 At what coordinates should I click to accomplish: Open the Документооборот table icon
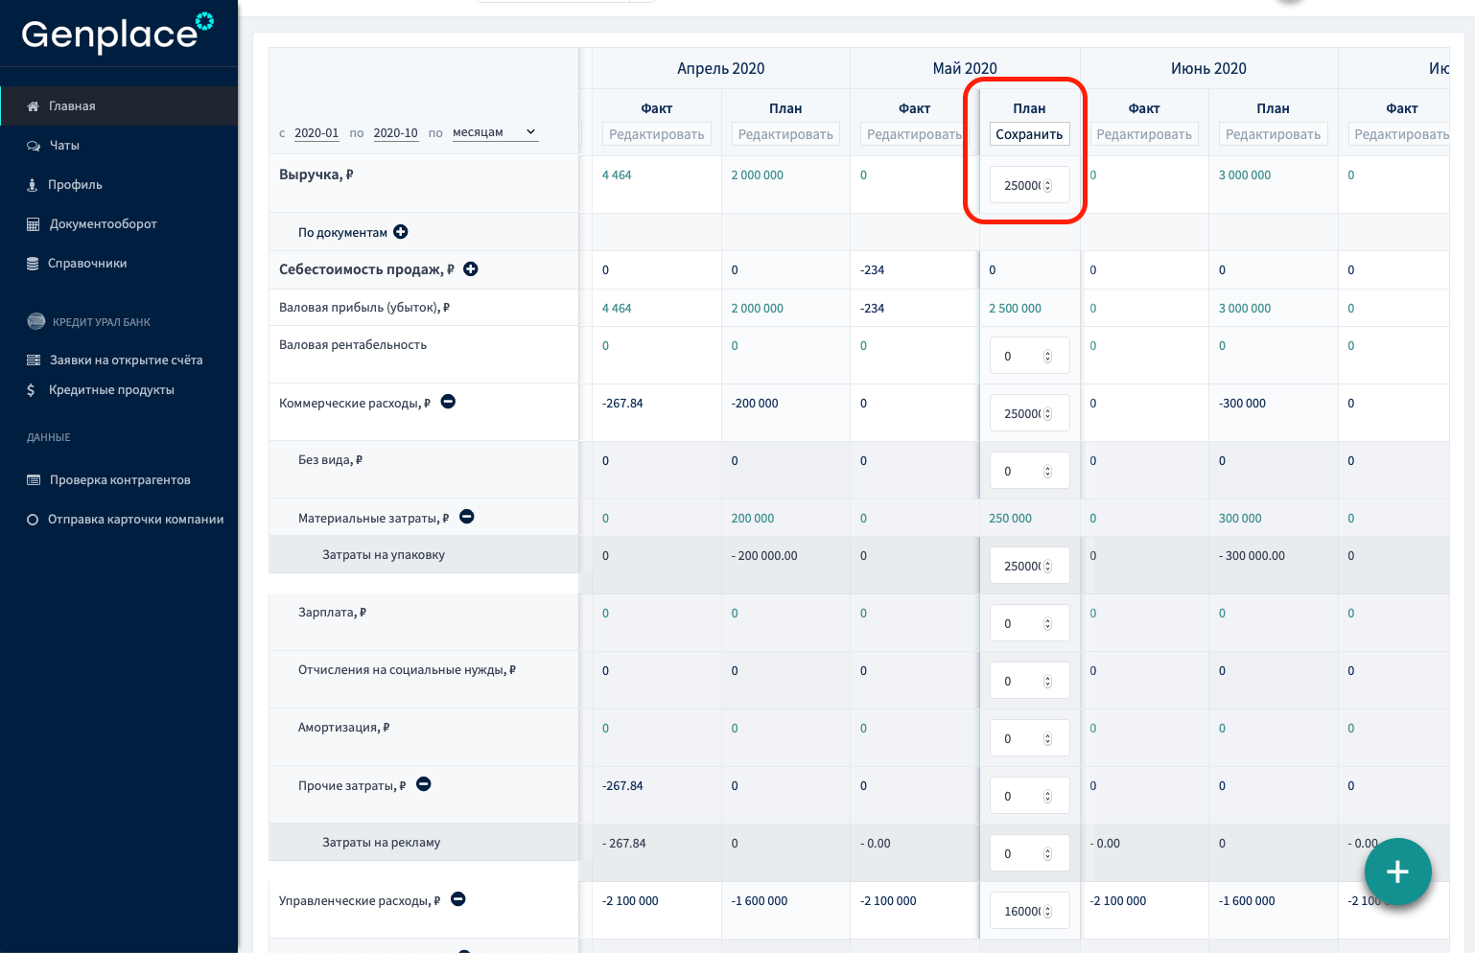click(x=33, y=224)
